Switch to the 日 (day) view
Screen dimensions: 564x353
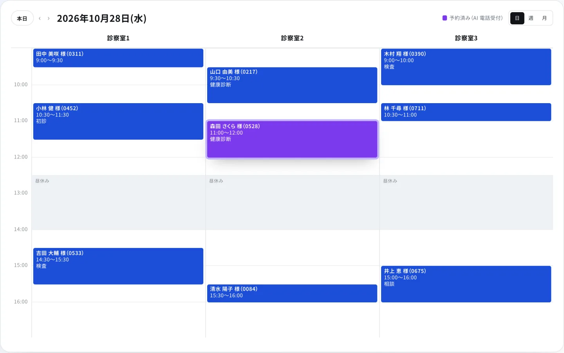tap(517, 18)
